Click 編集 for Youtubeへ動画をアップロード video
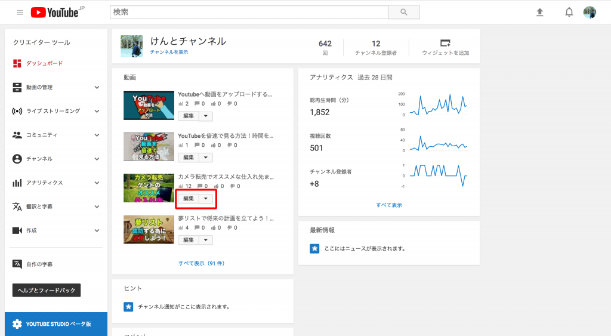Viewport: 611px width, 336px height. (x=189, y=116)
